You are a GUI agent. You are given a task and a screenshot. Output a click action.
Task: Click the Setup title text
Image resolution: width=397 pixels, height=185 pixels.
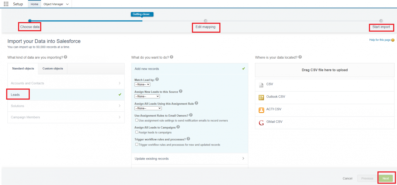coord(18,4)
